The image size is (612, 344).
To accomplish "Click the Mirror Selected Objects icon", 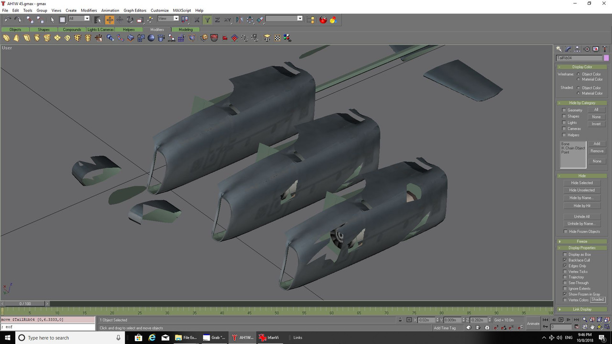I will click(240, 20).
